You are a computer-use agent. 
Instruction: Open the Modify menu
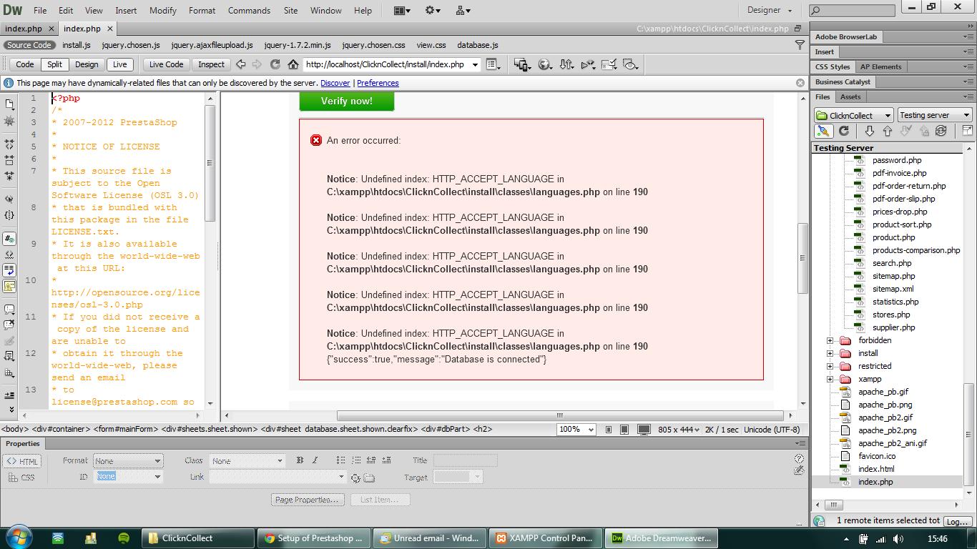[162, 11]
